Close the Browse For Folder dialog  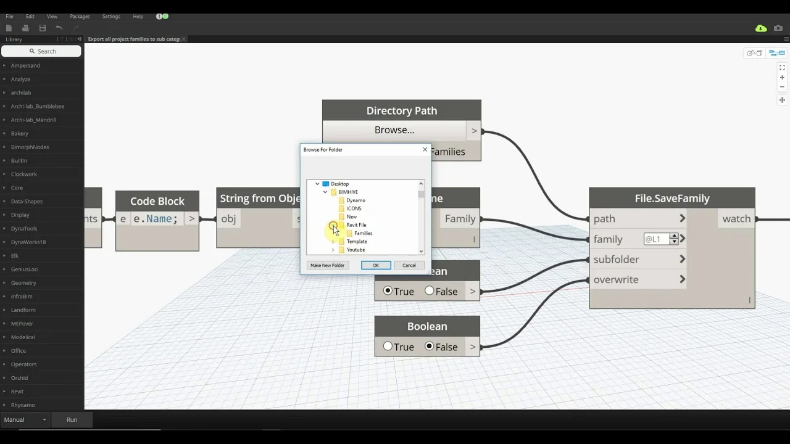click(x=425, y=149)
